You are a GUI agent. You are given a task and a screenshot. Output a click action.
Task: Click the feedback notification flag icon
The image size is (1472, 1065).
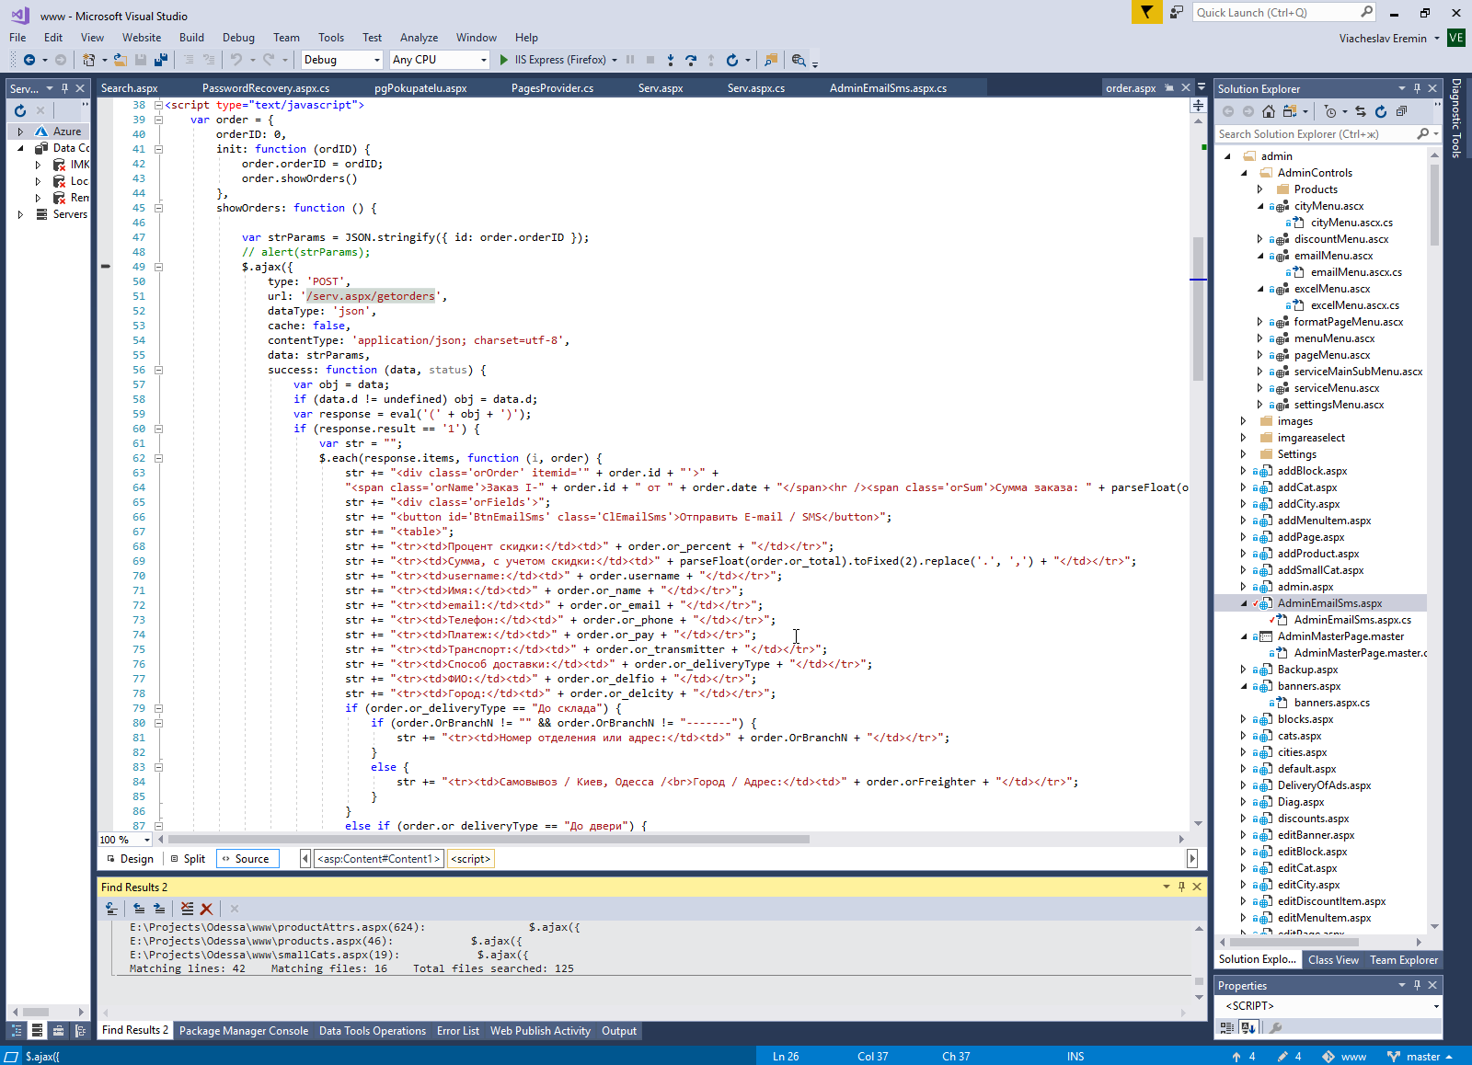pyautogui.click(x=1146, y=12)
